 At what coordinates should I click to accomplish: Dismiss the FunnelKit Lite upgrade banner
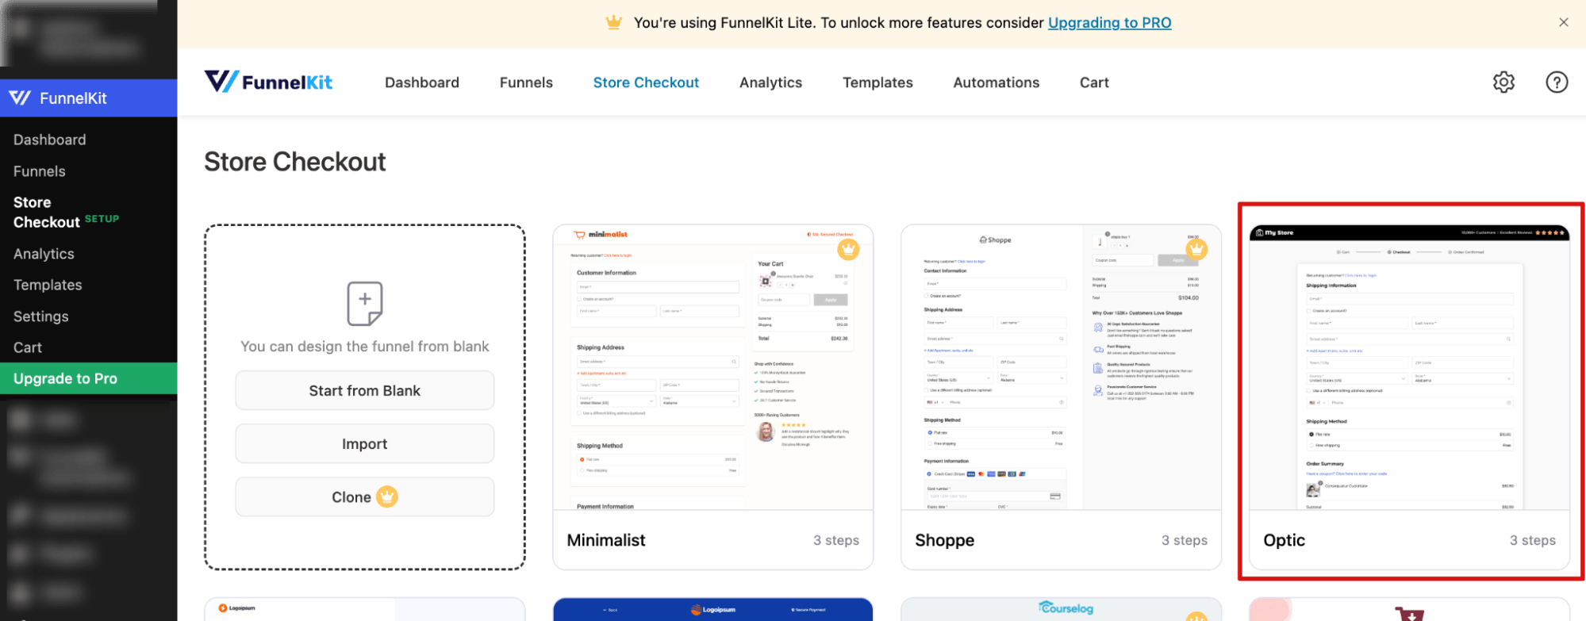click(1563, 22)
